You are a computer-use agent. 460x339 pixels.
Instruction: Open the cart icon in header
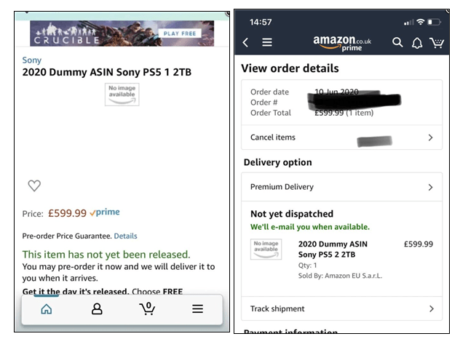point(437,43)
